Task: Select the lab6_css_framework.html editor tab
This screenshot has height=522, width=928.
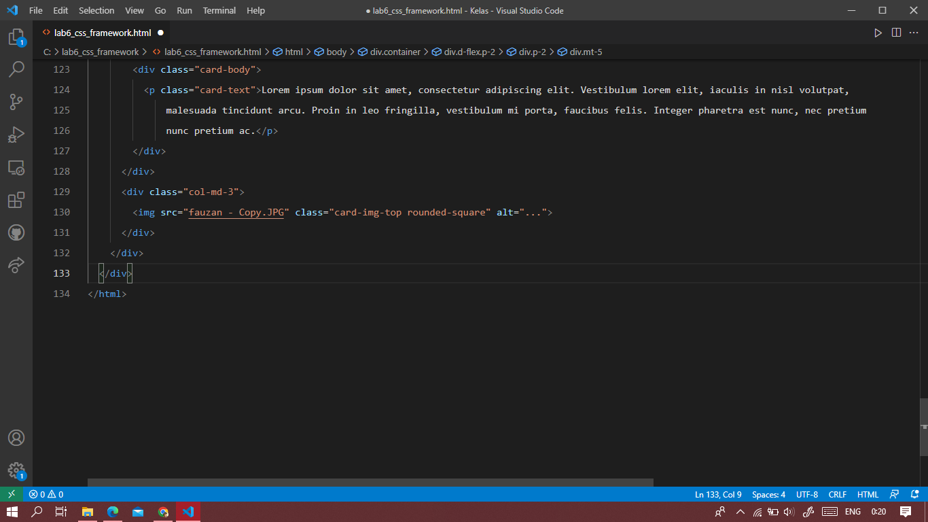Action: click(102, 33)
